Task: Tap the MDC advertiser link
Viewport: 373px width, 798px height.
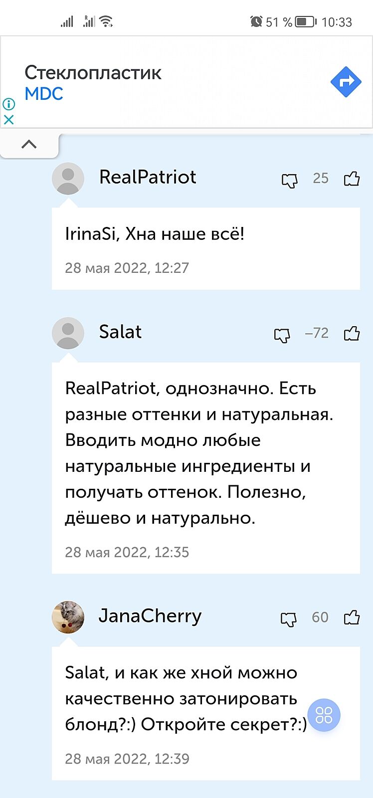Action: coord(44,94)
